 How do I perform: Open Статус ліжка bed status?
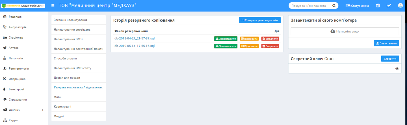pyautogui.click(x=357, y=6)
